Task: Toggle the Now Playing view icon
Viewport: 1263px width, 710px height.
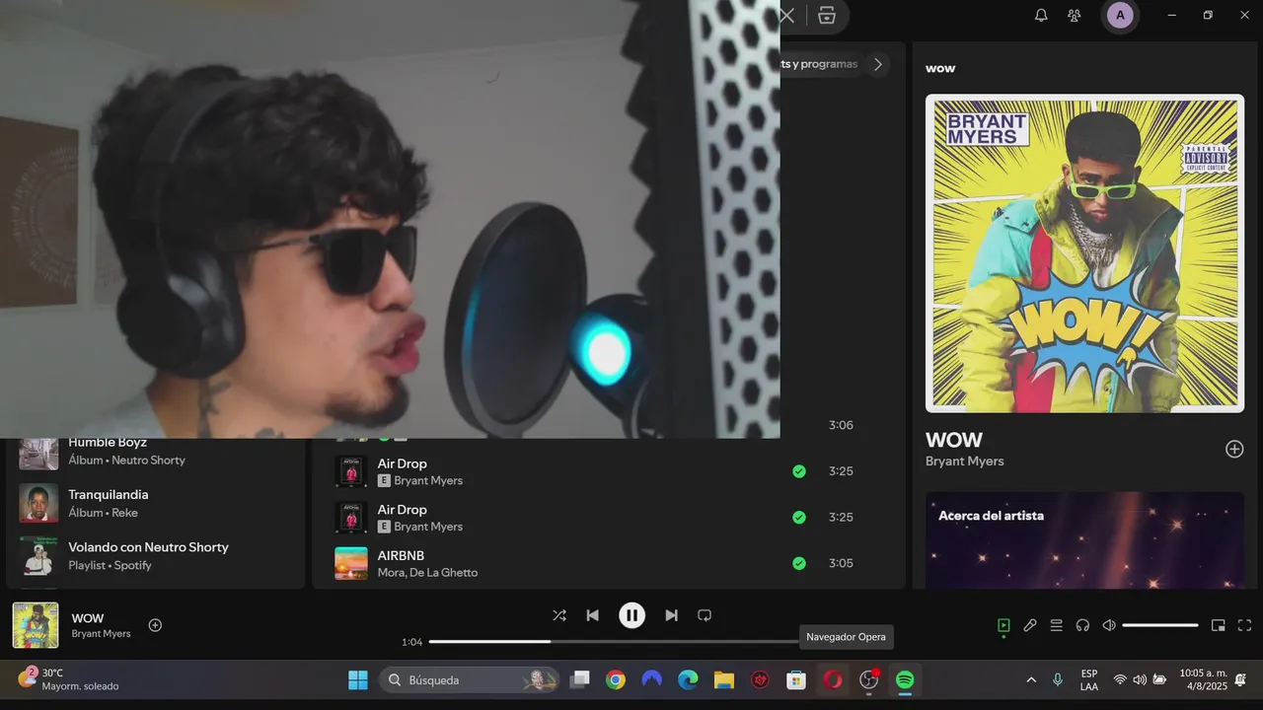Action: click(1003, 625)
